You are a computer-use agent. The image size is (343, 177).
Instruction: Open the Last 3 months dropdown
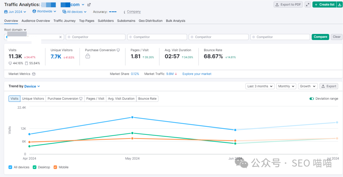260,86
